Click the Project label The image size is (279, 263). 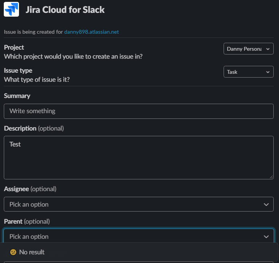pos(14,48)
